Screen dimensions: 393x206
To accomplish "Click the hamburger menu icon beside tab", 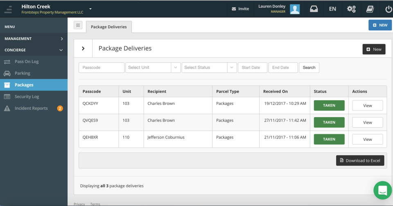I will coord(78,25).
